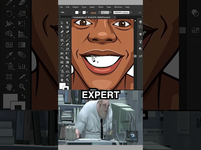Open the Appearance panel icon
This screenshot has width=201, height=150.
click(x=140, y=34)
